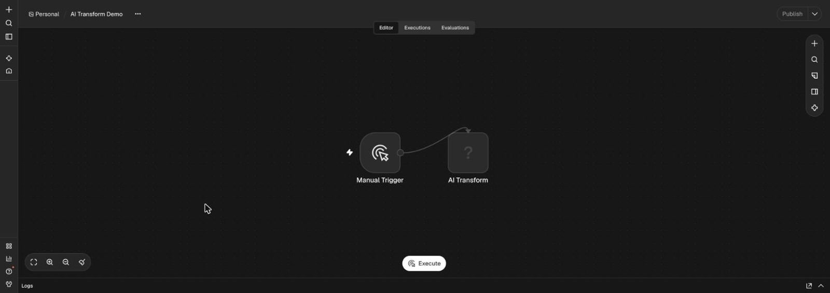Click the Publish button

792,14
